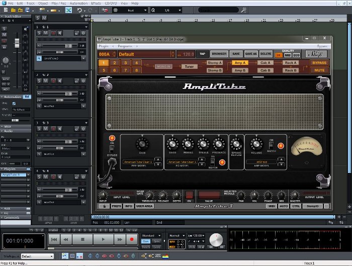
Task: Click the DELETE preset button
Action: pyautogui.click(x=266, y=54)
